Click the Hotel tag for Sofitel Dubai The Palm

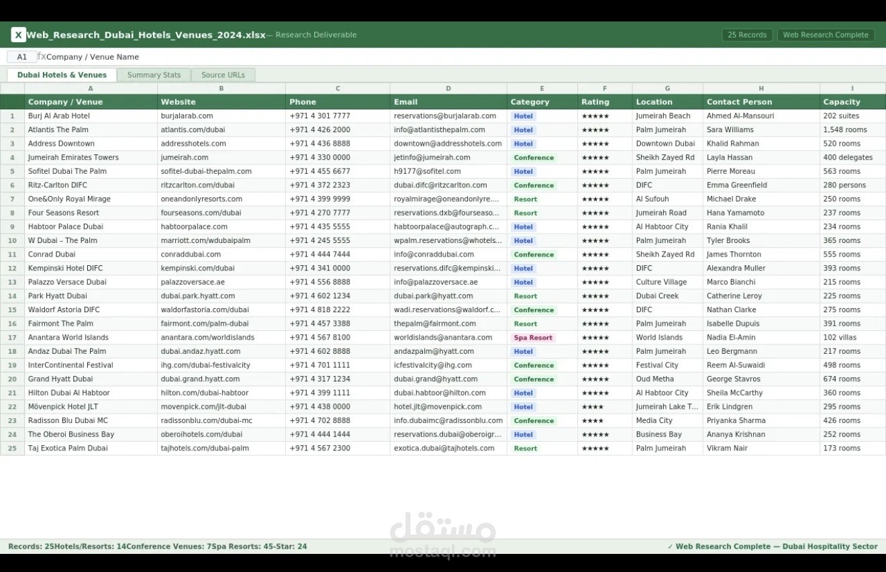click(523, 172)
